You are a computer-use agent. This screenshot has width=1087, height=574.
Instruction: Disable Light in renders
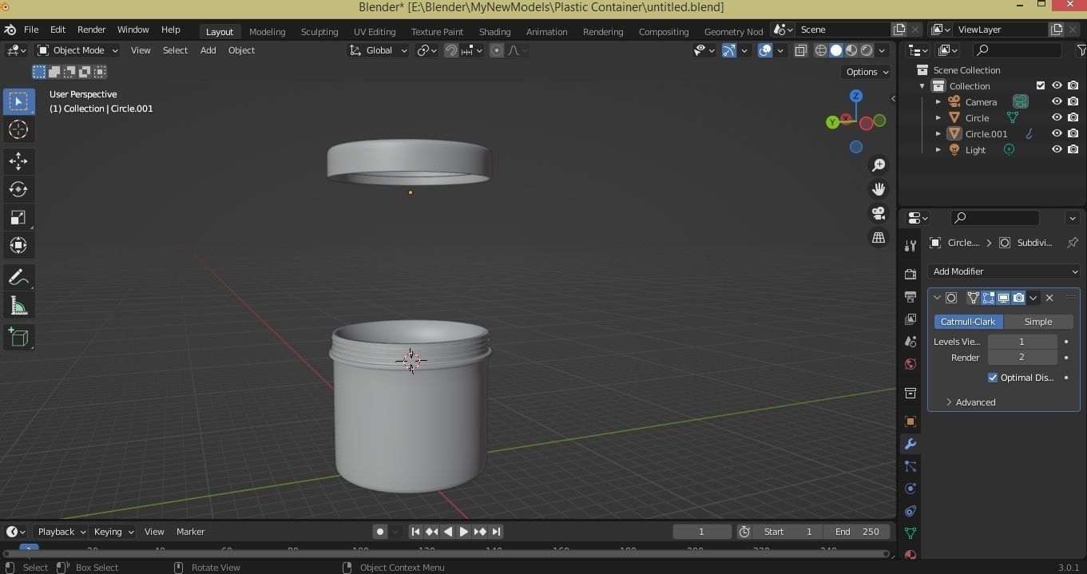[x=1073, y=149]
